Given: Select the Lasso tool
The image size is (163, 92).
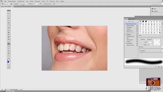Looking at the screenshot, I should [x=9, y=18].
